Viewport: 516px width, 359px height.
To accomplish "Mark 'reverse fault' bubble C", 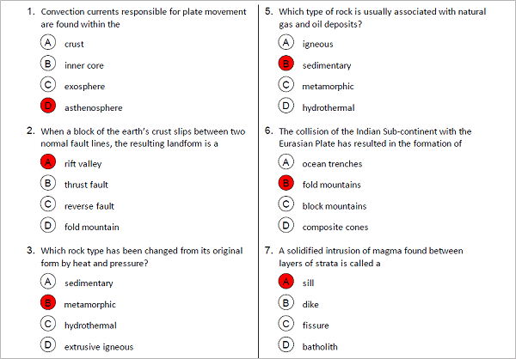I will [x=48, y=205].
